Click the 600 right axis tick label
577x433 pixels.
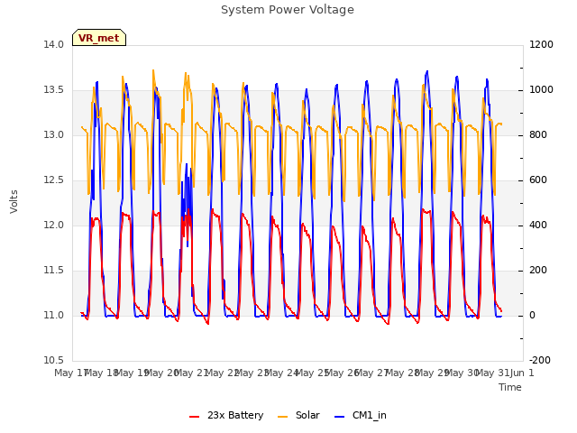coord(538,180)
